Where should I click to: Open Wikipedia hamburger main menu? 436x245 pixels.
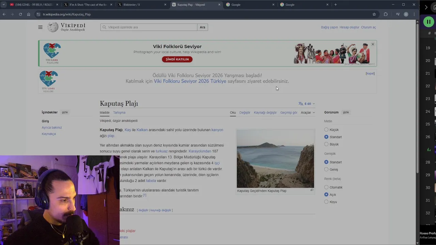pyautogui.click(x=40, y=27)
